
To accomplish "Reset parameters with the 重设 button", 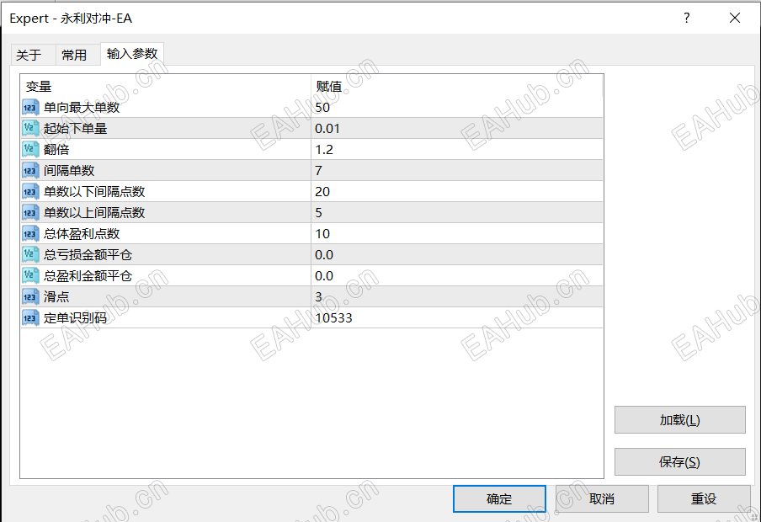I will [x=704, y=498].
